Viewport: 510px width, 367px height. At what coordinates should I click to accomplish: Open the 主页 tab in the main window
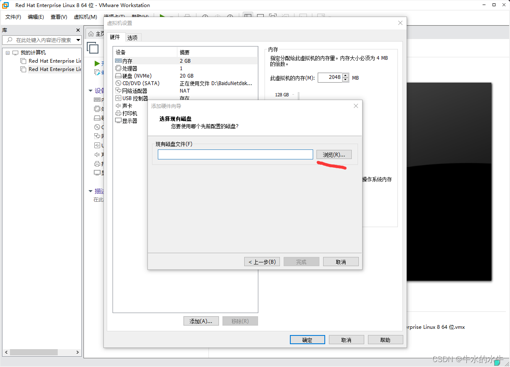tap(95, 34)
